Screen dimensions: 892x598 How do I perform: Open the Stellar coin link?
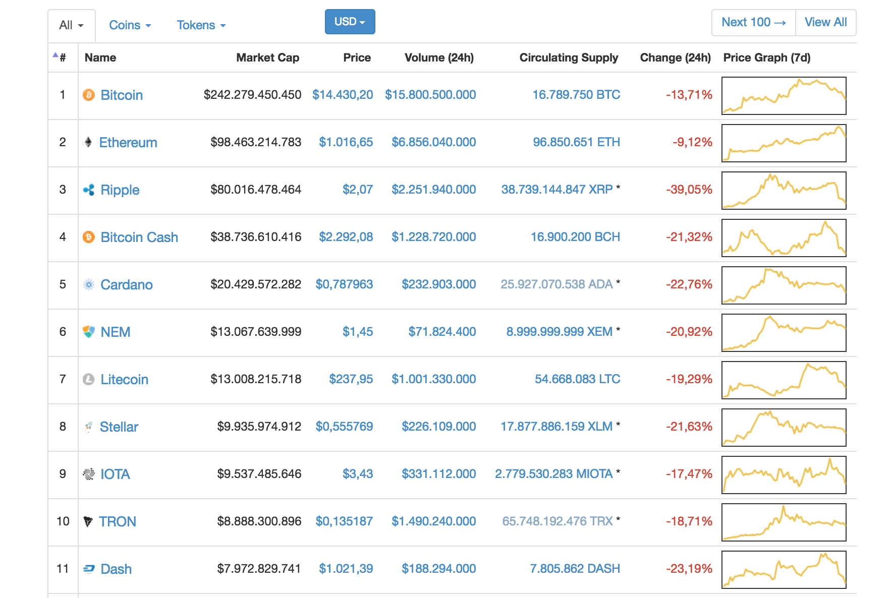[x=119, y=427]
